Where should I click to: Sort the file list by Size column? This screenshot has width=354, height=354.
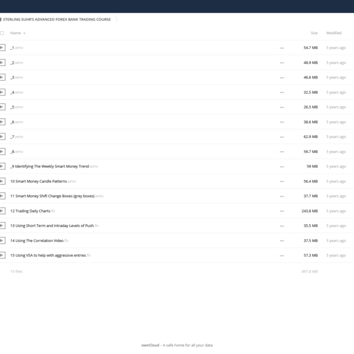coord(314,33)
